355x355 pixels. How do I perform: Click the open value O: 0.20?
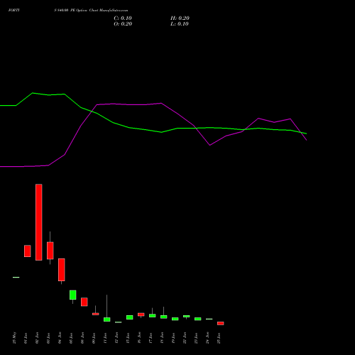[123, 24]
